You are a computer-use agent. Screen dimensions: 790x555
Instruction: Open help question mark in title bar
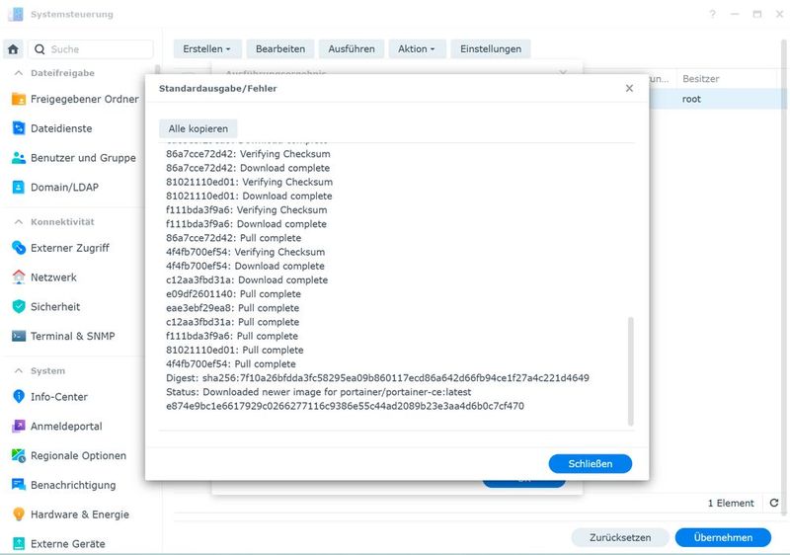point(712,14)
